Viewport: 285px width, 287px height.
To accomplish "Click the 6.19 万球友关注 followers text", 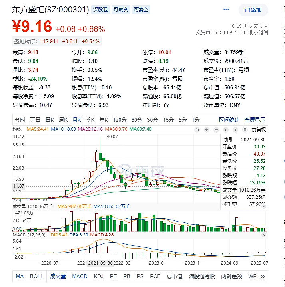I will 250,26.
